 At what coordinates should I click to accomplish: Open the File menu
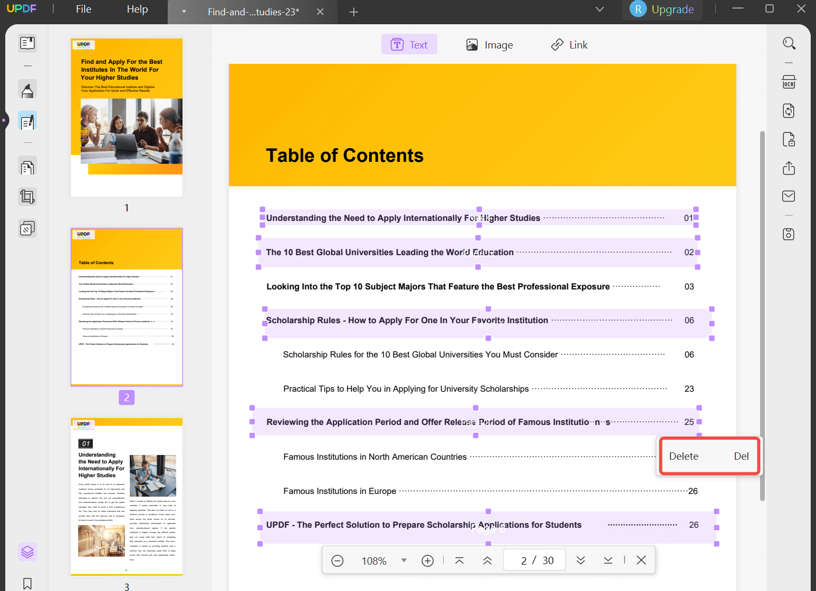tap(83, 9)
